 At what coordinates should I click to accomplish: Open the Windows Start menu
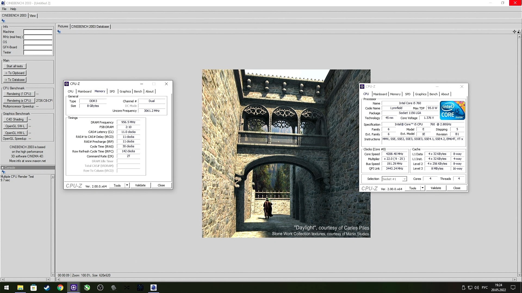[7, 288]
